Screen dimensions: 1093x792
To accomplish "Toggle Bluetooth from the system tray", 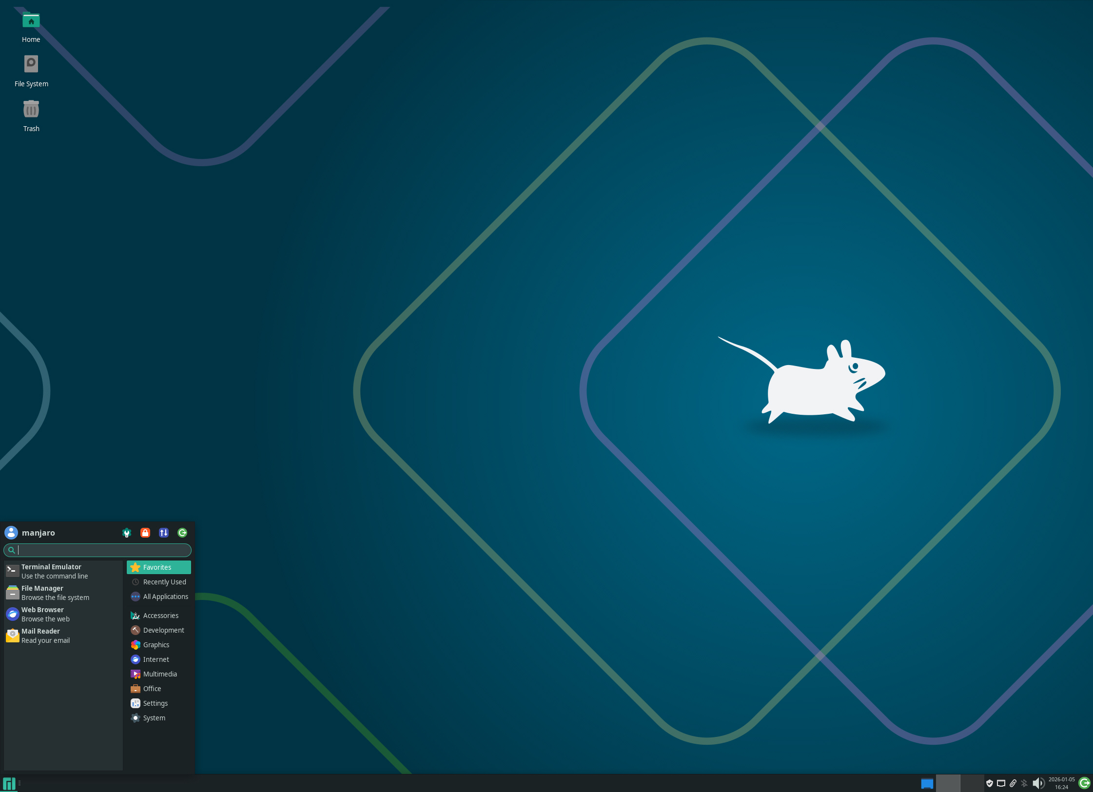I will click(x=1024, y=784).
